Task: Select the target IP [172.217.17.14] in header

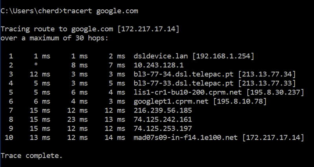Action: pos(148,29)
